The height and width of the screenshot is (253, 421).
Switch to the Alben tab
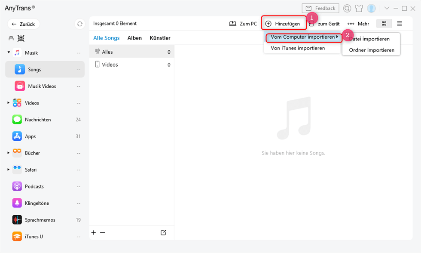(x=134, y=38)
